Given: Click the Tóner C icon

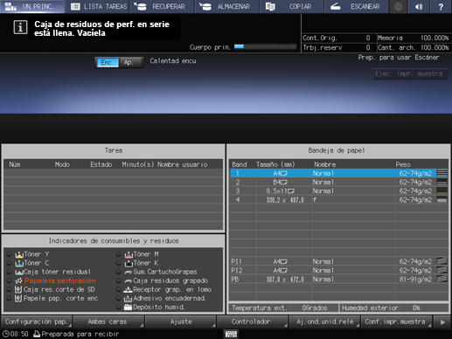Looking at the screenshot, I should point(19,263).
